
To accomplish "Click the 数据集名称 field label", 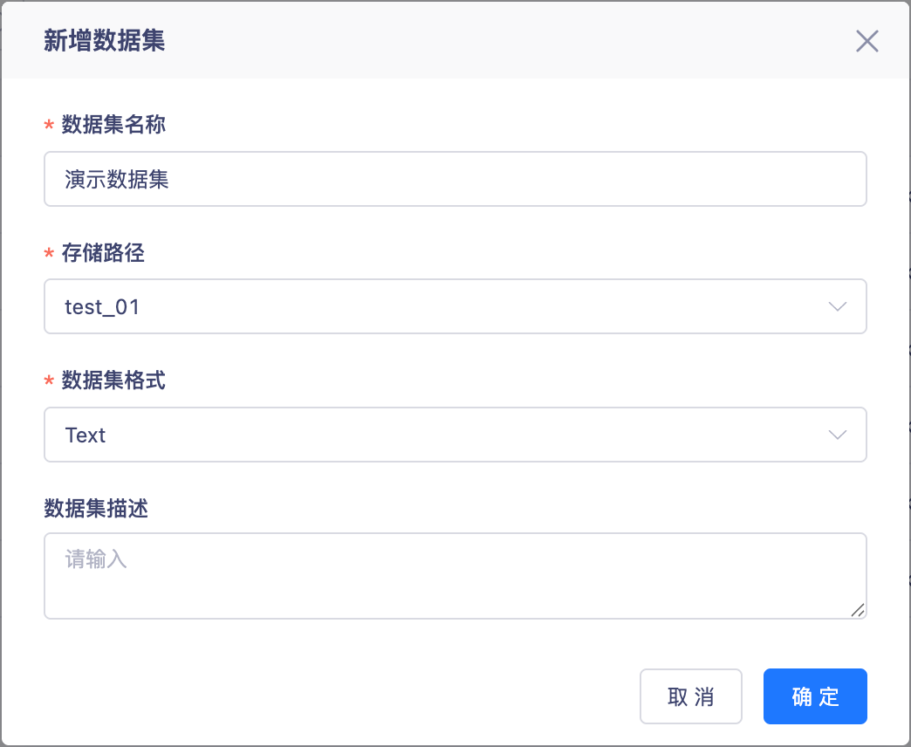I will [x=113, y=125].
